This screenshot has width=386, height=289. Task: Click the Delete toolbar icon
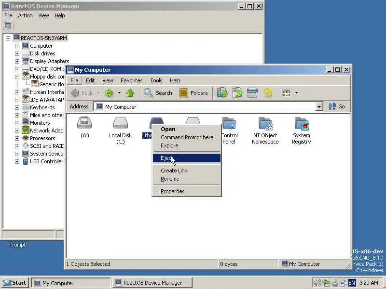click(x=252, y=93)
